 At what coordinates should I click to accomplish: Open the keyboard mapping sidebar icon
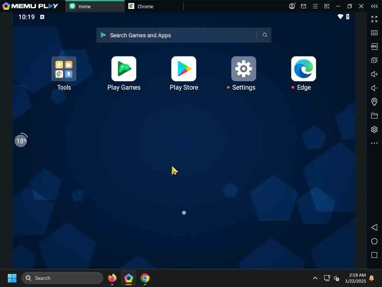click(x=374, y=33)
